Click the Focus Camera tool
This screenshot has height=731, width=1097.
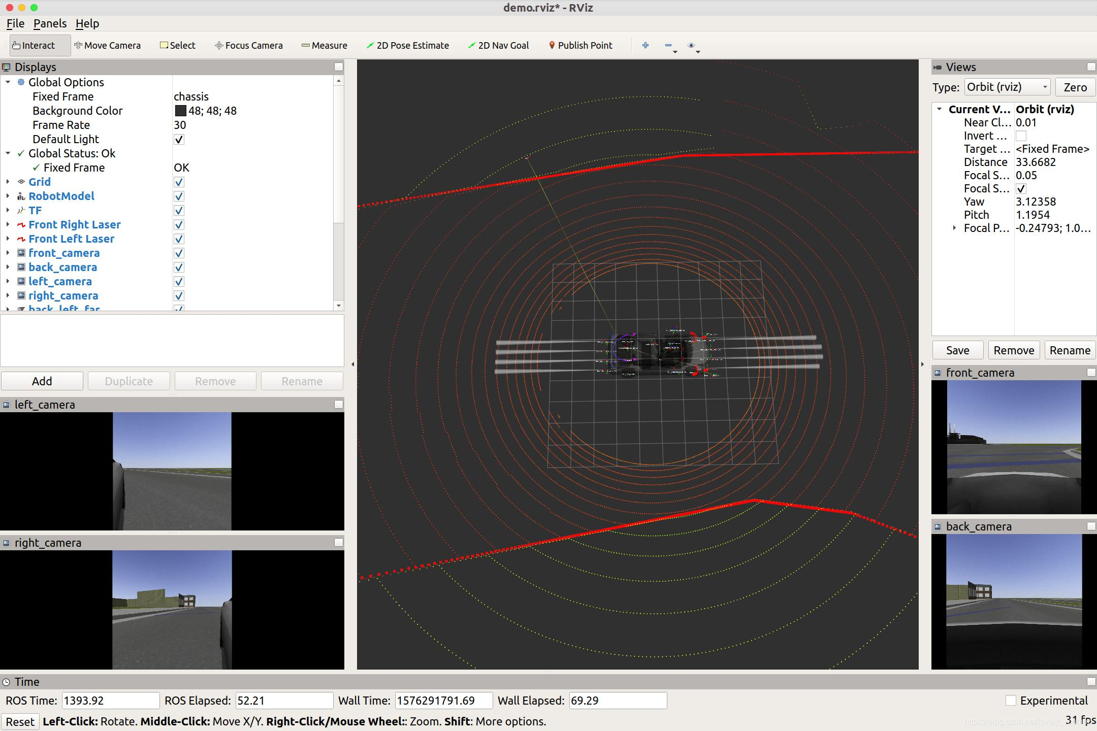click(x=248, y=45)
